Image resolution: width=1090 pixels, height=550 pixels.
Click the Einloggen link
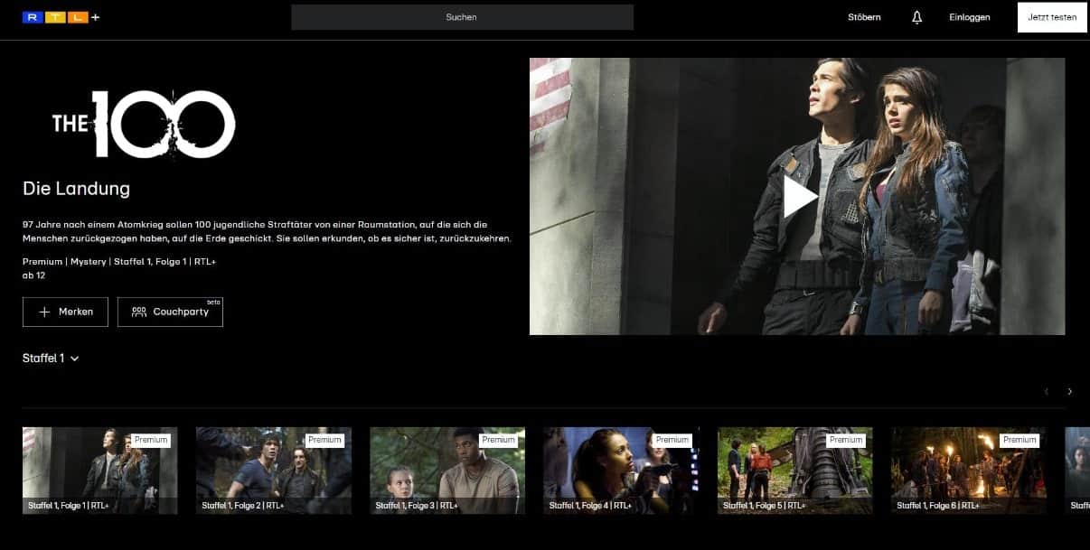point(969,17)
